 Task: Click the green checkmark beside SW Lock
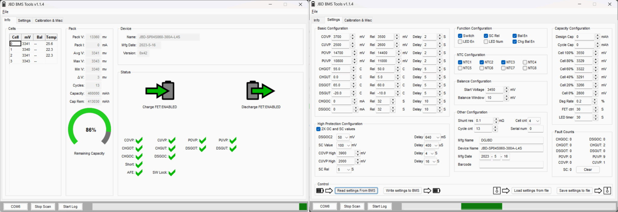click(172, 173)
